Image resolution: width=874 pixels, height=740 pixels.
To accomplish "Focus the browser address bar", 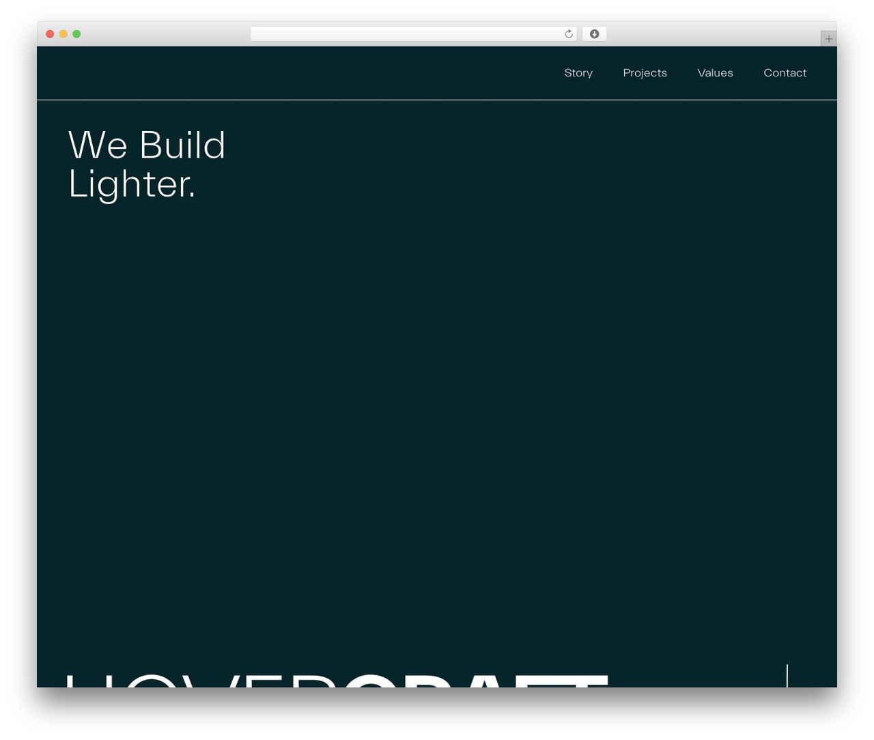I will tap(413, 34).
